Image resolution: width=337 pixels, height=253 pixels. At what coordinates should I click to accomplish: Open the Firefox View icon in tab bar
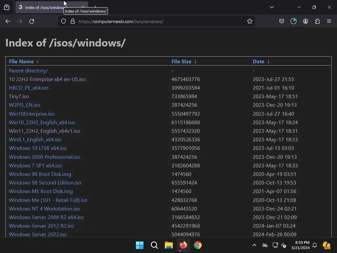(7, 7)
